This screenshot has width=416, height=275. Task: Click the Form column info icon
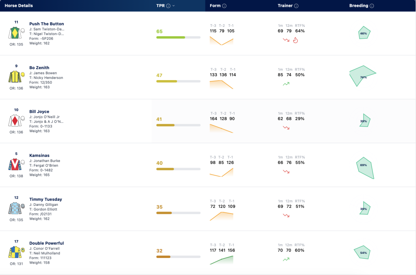[224, 6]
